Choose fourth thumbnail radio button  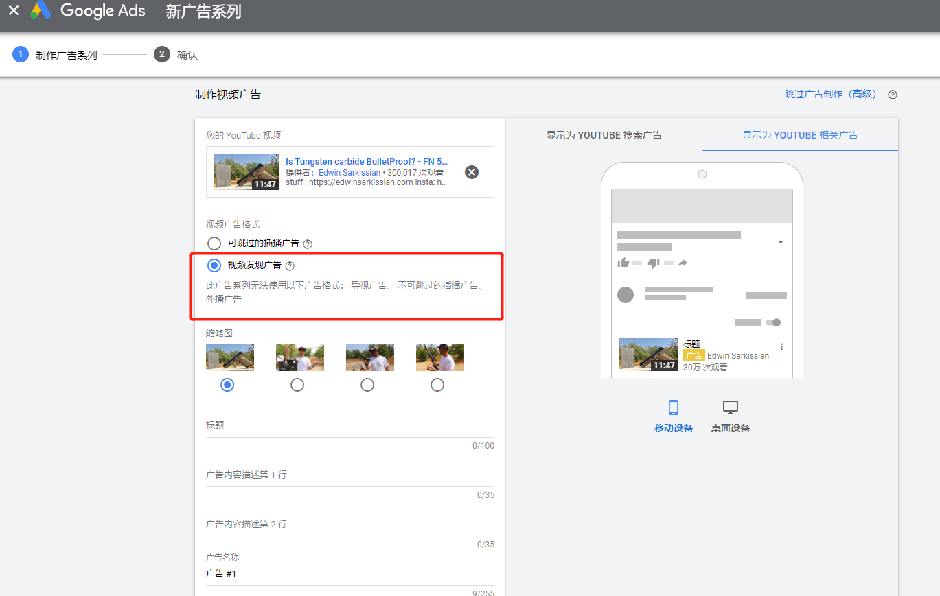437,385
